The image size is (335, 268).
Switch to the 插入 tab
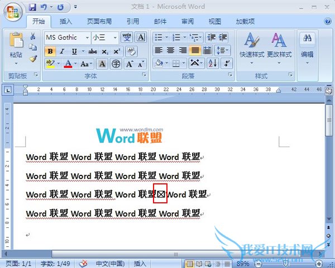(65, 21)
